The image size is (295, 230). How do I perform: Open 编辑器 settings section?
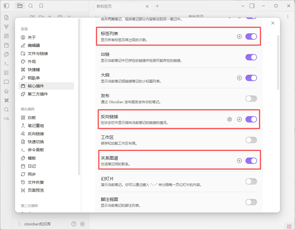pyautogui.click(x=46, y=45)
